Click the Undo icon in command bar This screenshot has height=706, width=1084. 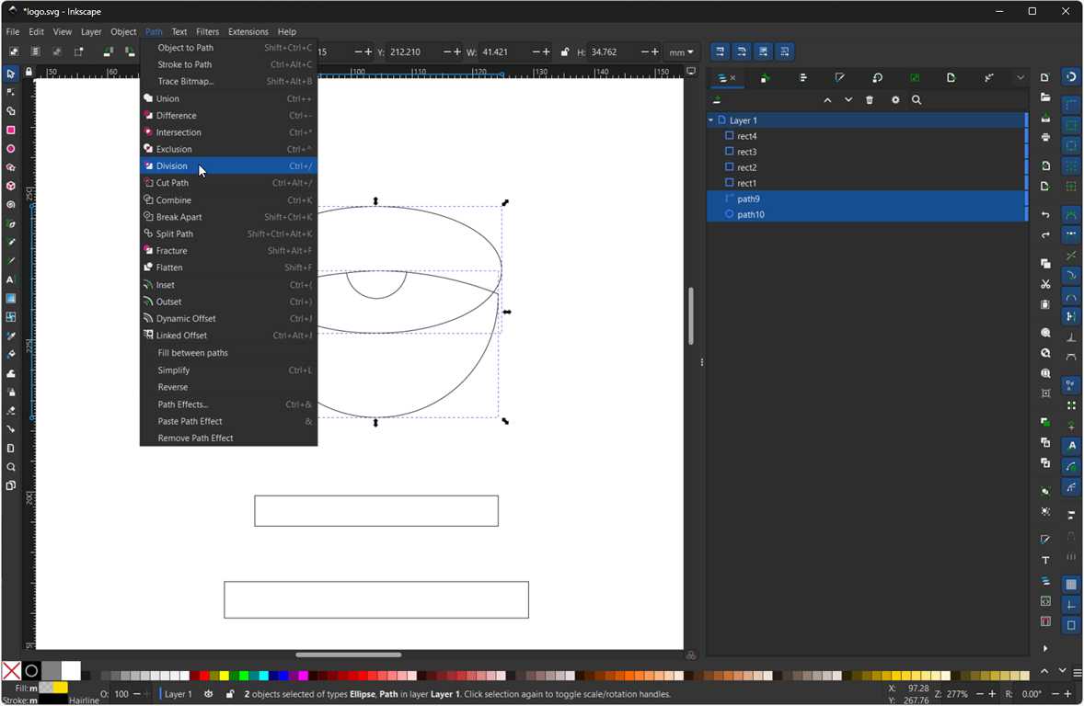(1045, 215)
